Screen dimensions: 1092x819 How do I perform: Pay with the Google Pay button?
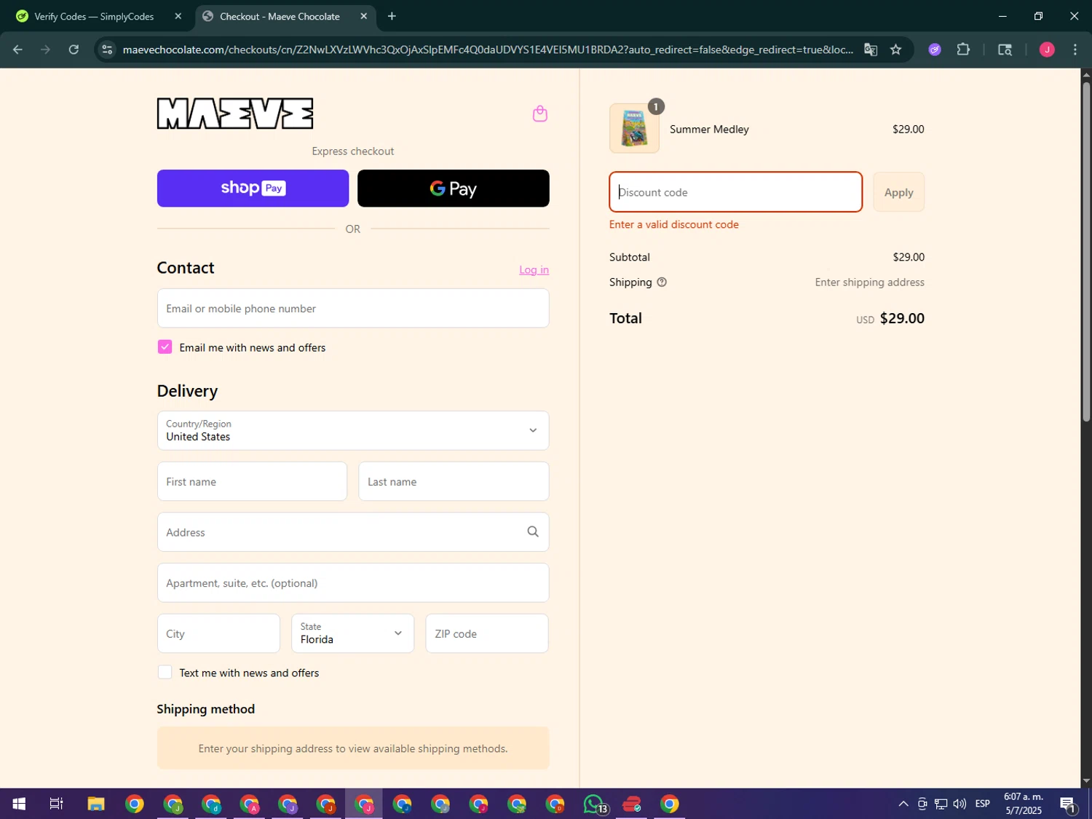click(x=453, y=189)
